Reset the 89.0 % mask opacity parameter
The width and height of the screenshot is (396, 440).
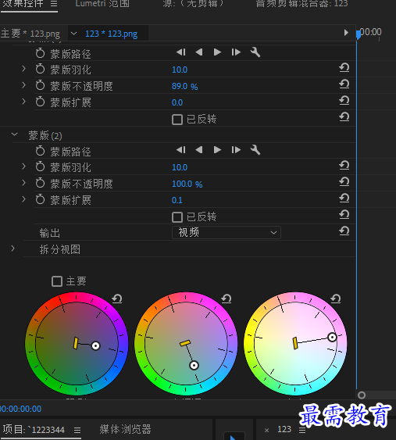344,84
